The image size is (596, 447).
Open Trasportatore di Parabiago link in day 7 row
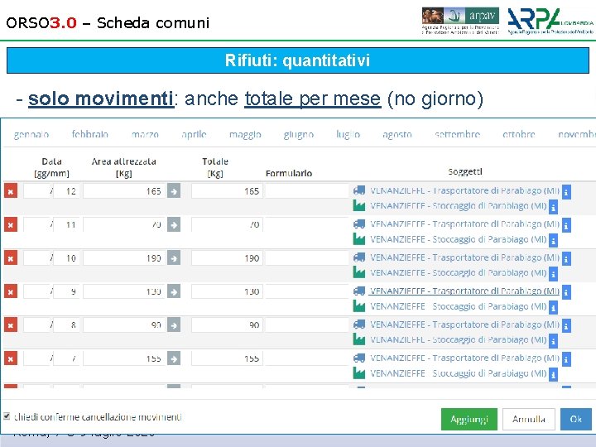click(x=464, y=358)
